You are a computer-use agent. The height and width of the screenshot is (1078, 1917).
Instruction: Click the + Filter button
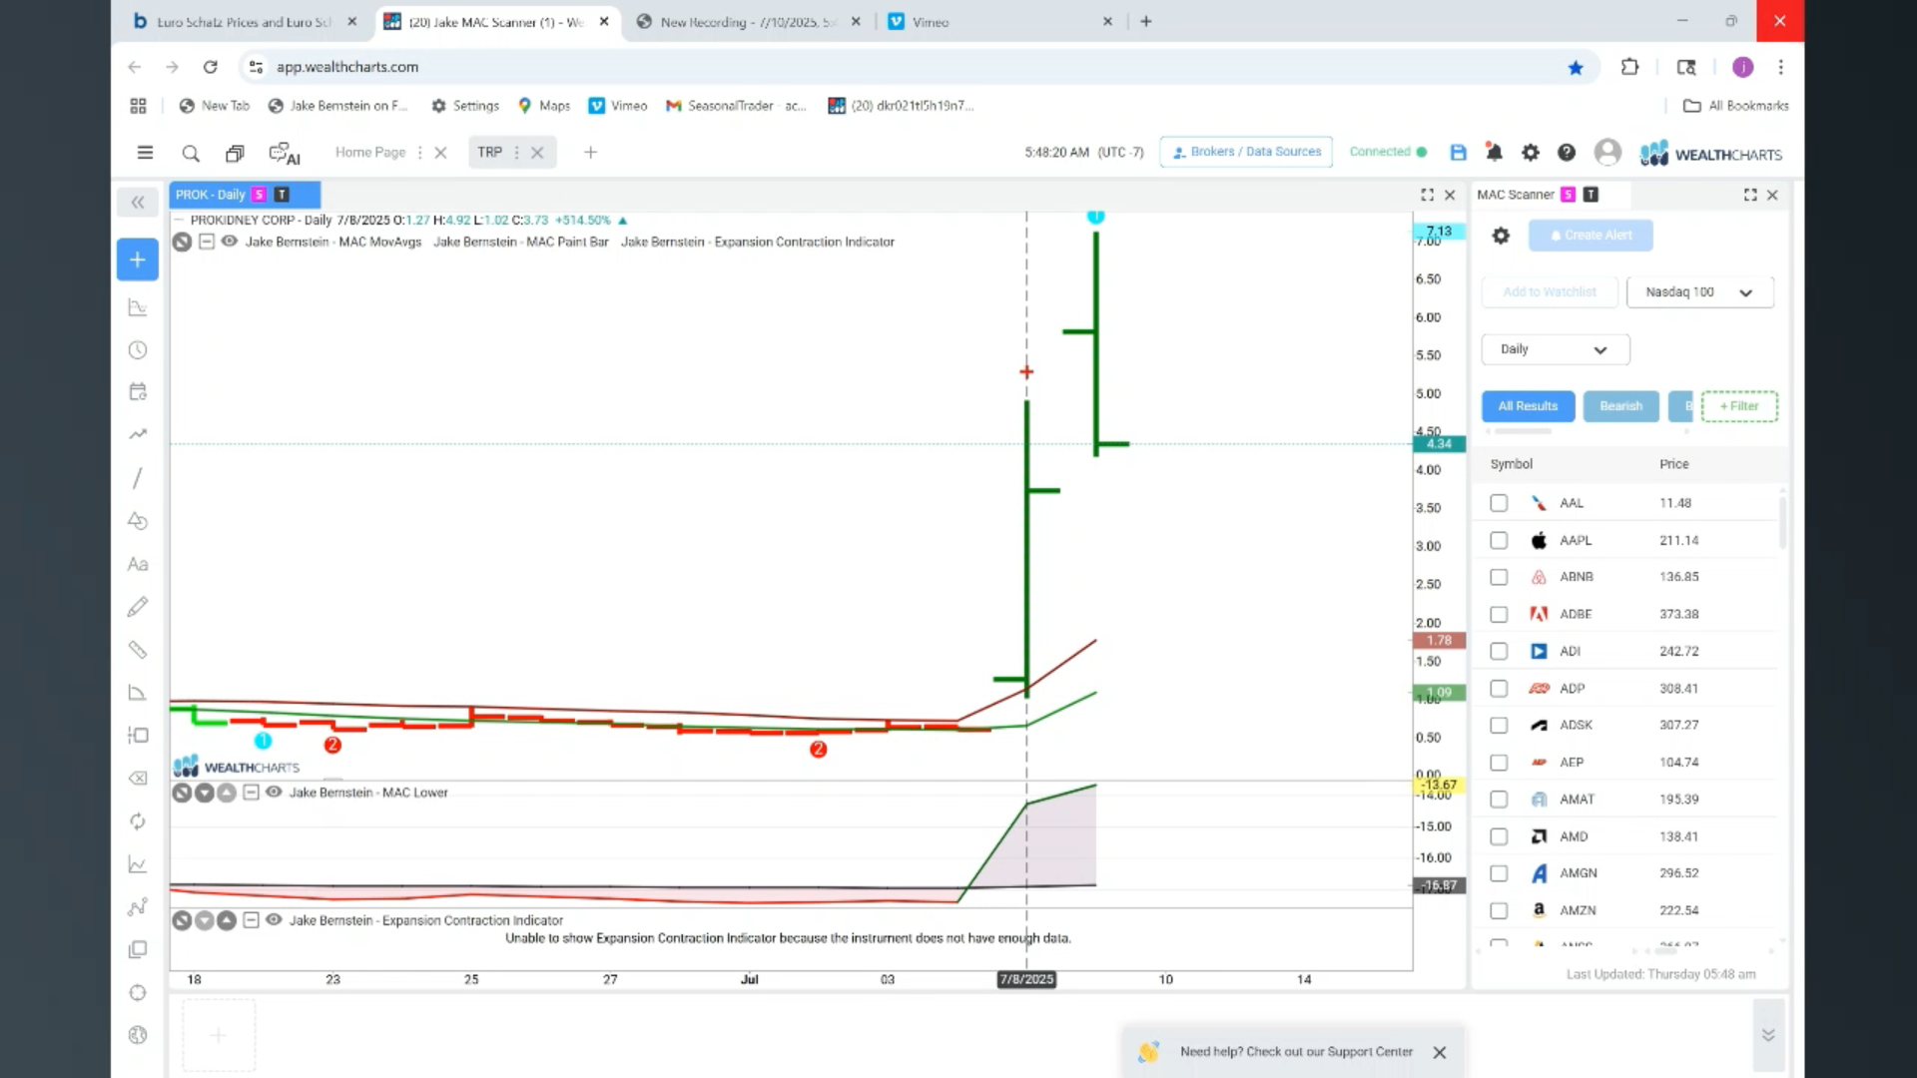tap(1739, 406)
